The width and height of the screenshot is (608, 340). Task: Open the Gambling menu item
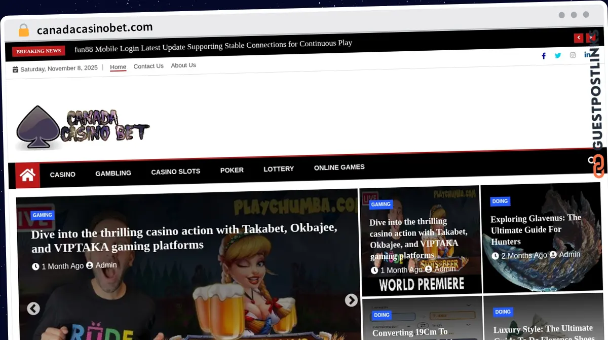113,173
